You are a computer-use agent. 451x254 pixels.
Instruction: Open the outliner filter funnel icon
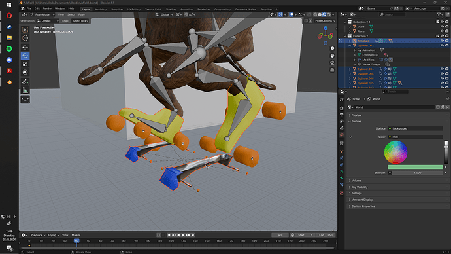click(x=439, y=14)
